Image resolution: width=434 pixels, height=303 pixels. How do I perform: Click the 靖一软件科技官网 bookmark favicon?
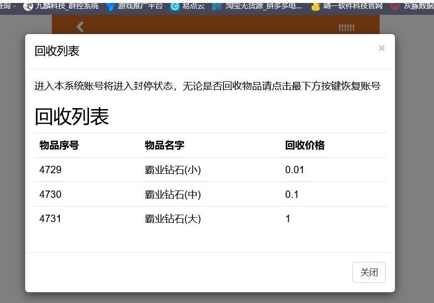pos(315,6)
